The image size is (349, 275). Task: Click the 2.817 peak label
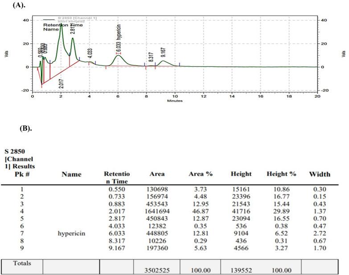(73, 29)
